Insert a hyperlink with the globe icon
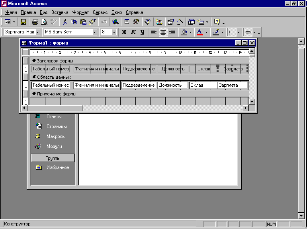Screen dimensions: 307x229 point(115,22)
